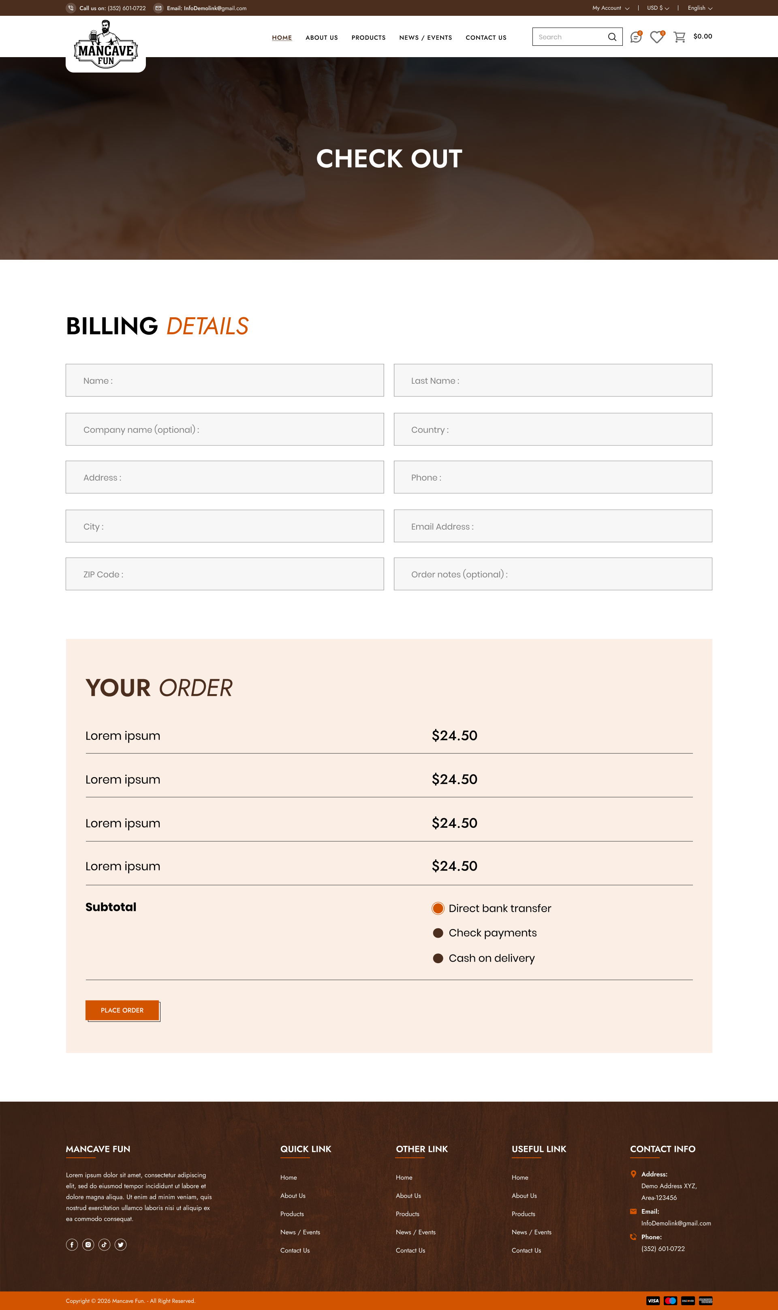Select Direct bank transfer payment option
This screenshot has height=1310, width=778.
coord(438,908)
